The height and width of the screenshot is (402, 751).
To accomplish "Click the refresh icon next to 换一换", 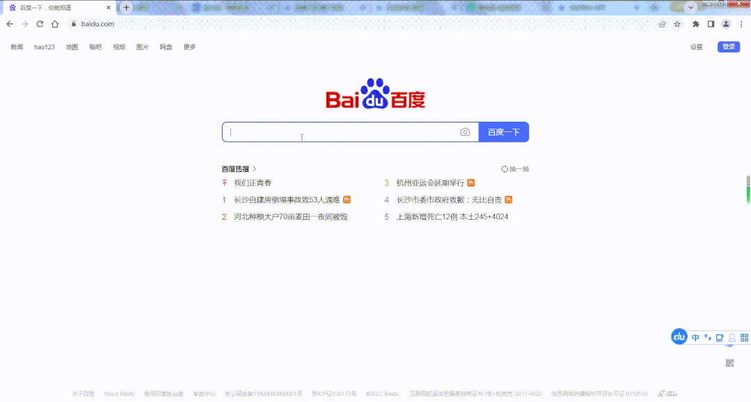I will point(505,169).
